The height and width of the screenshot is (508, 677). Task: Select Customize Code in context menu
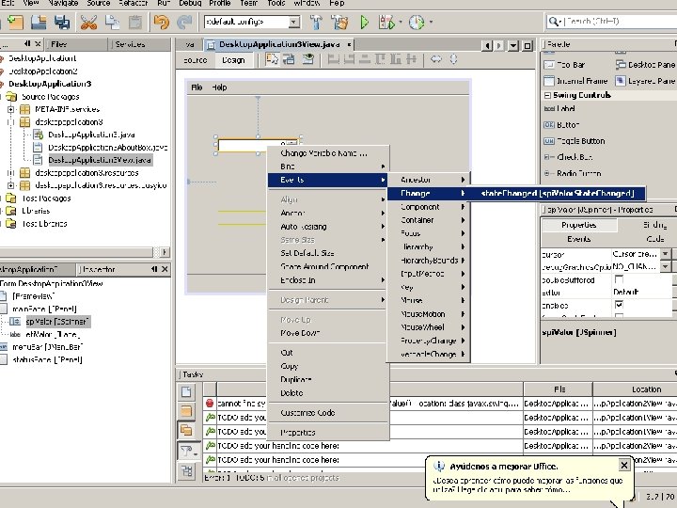307,412
